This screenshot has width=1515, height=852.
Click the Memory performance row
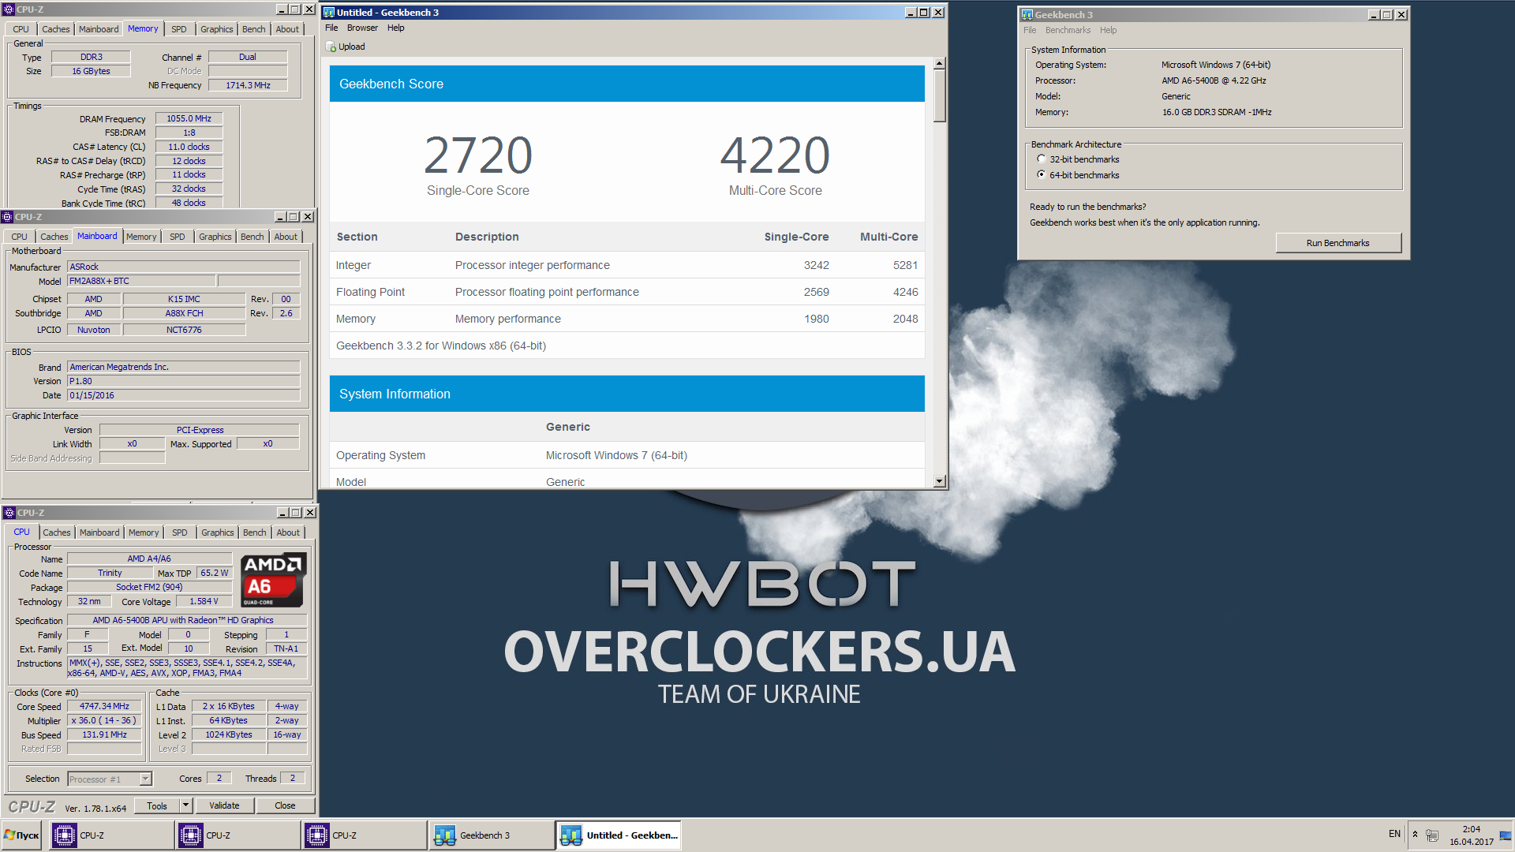(x=627, y=319)
